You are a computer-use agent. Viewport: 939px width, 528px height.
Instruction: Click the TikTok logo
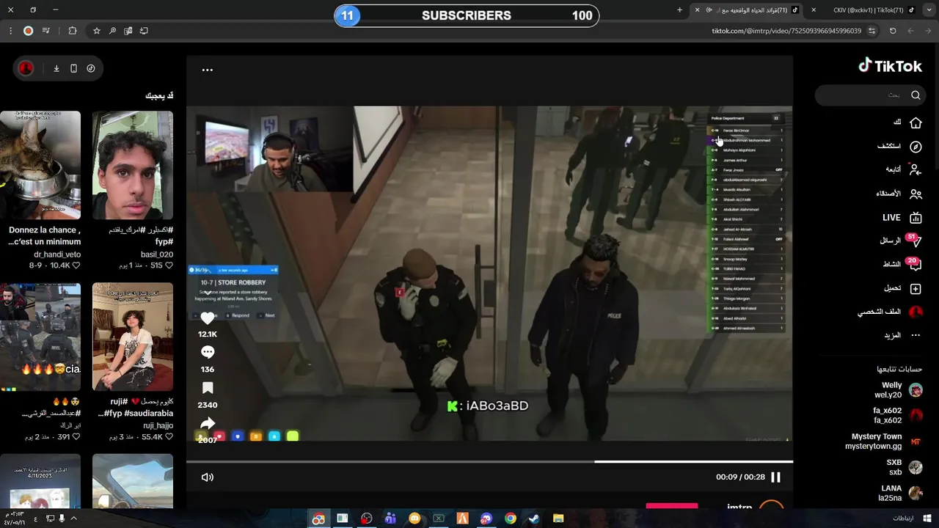point(890,66)
